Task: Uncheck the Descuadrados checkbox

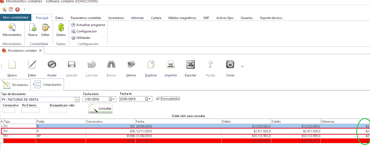Action: [158, 99]
